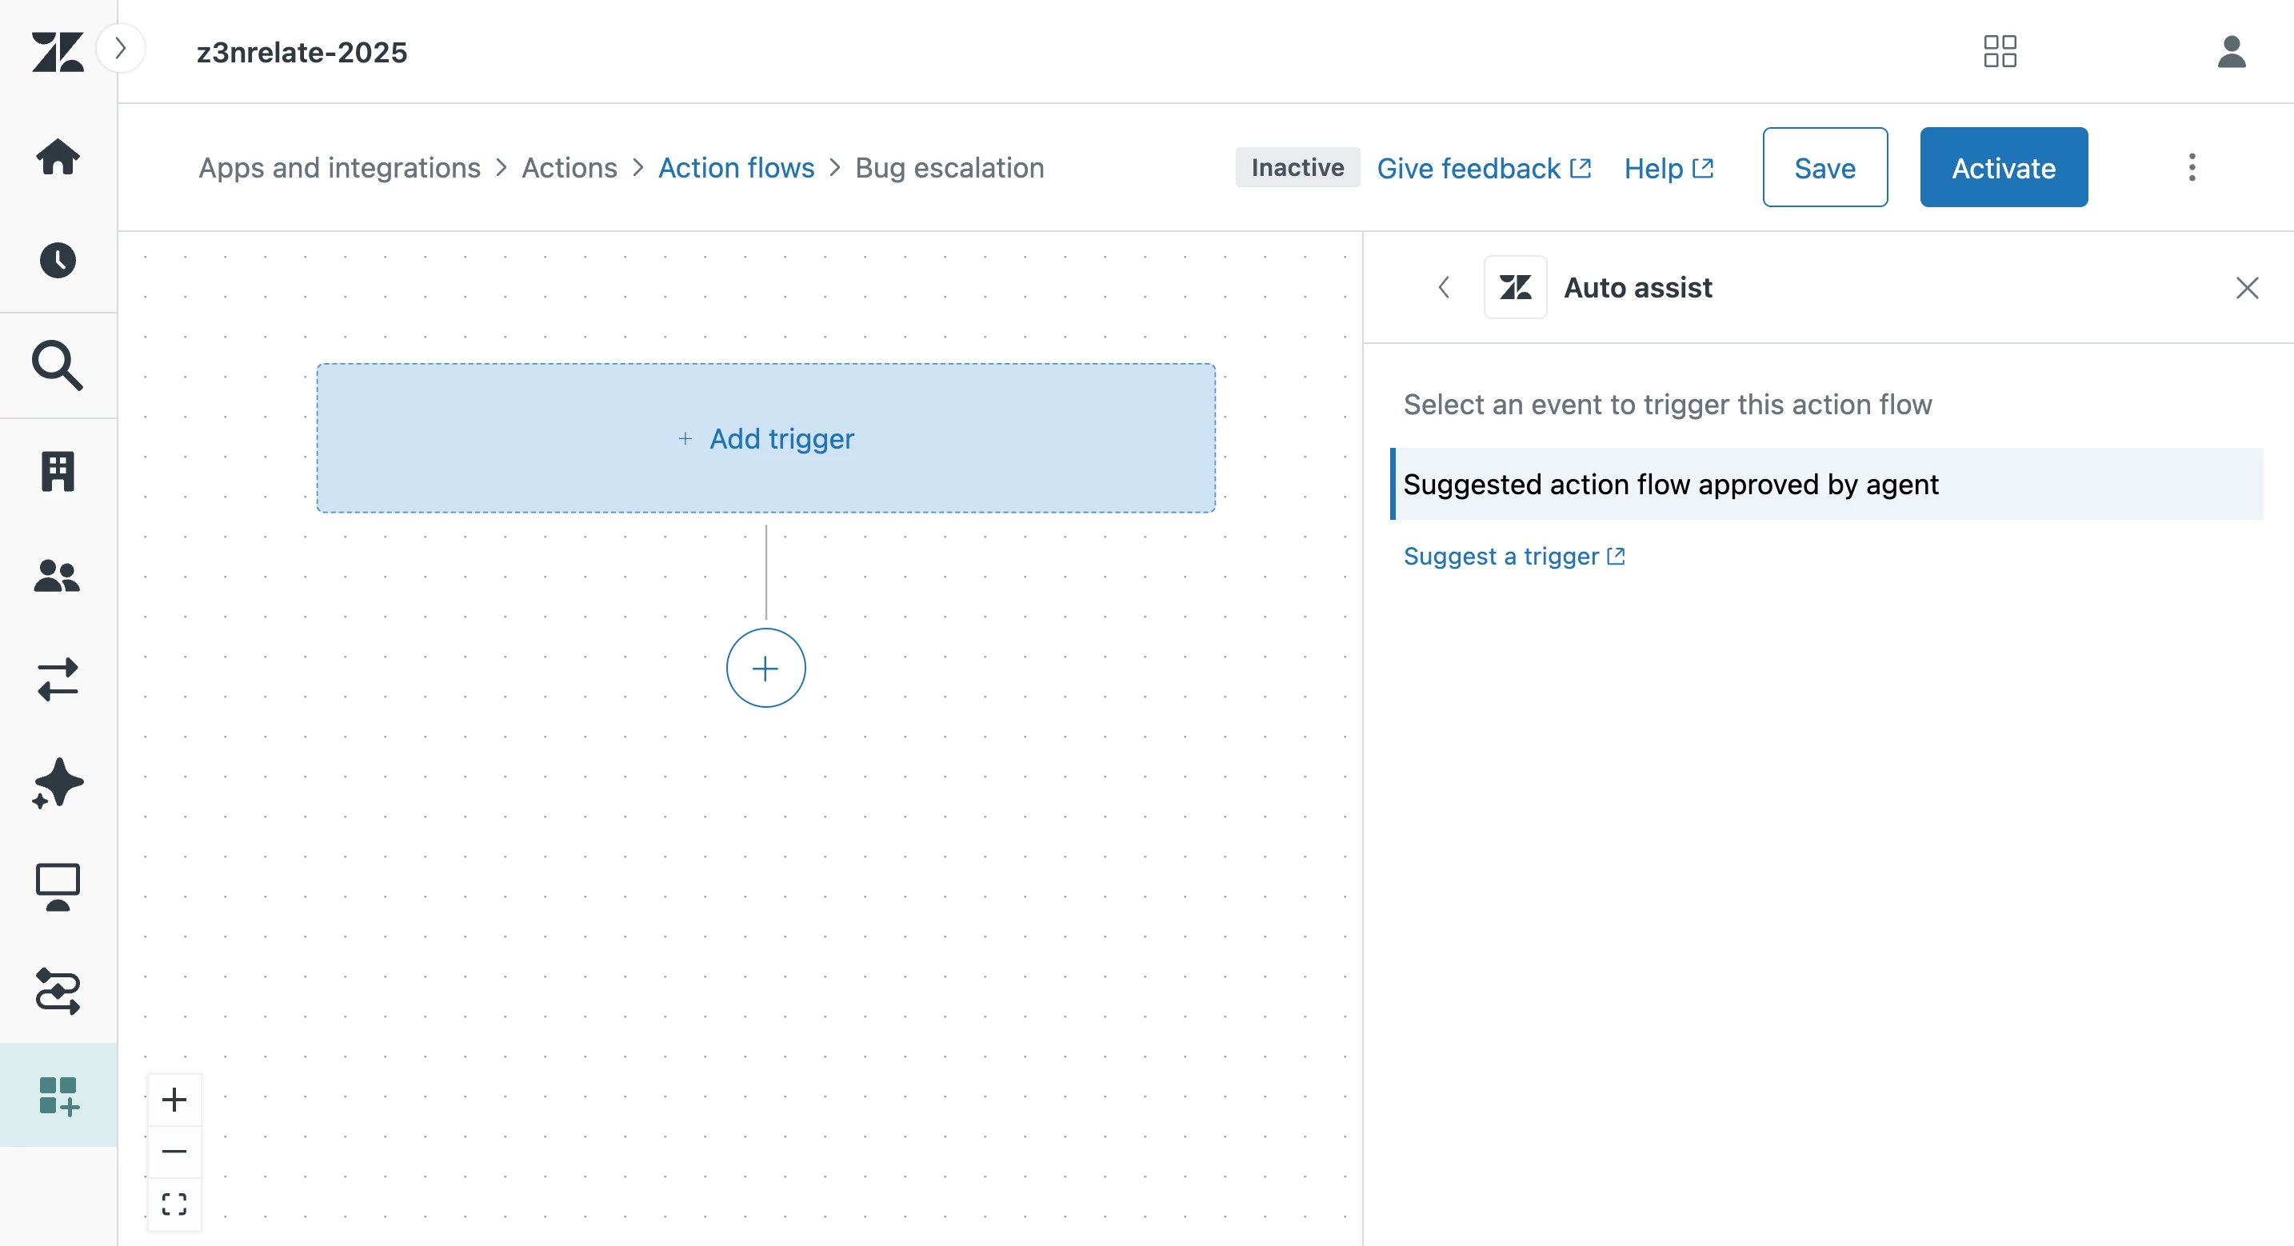
Task: Open the Home icon in sidebar
Action: click(x=58, y=157)
